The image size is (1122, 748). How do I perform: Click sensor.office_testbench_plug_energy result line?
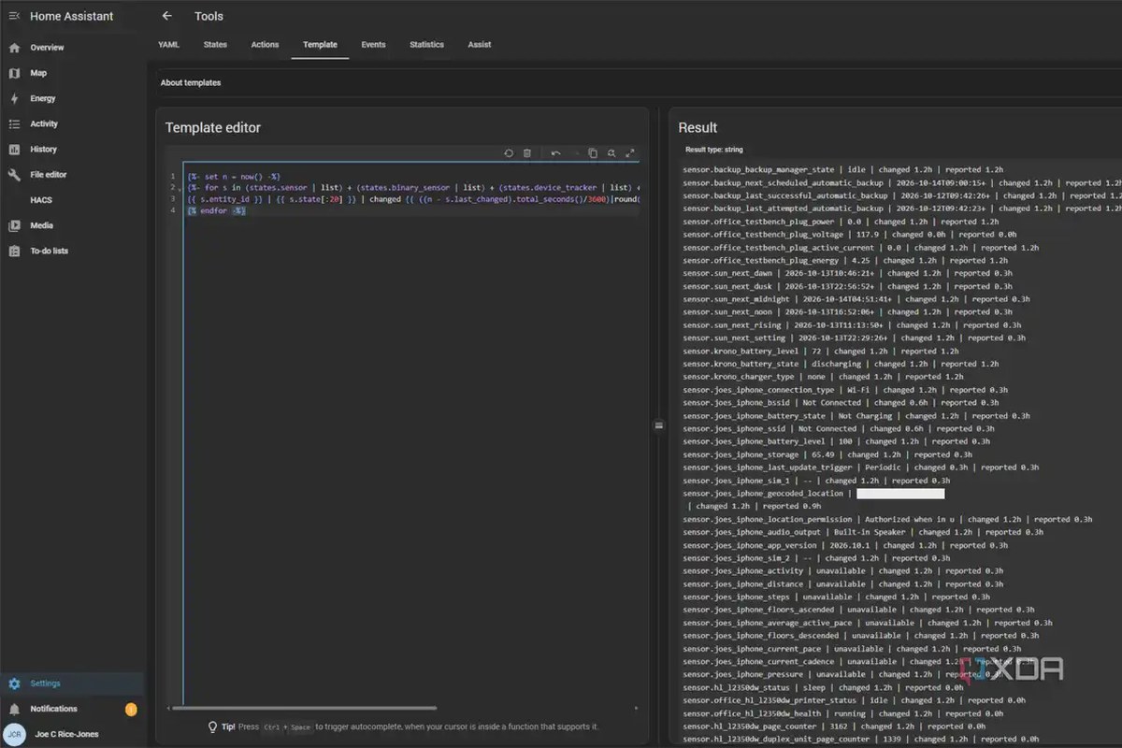point(845,261)
